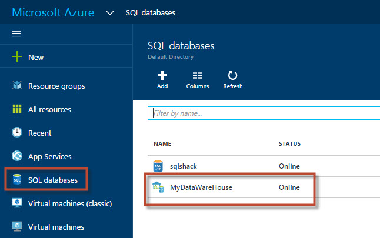Click the SQL databases sidebar icon

[17, 180]
